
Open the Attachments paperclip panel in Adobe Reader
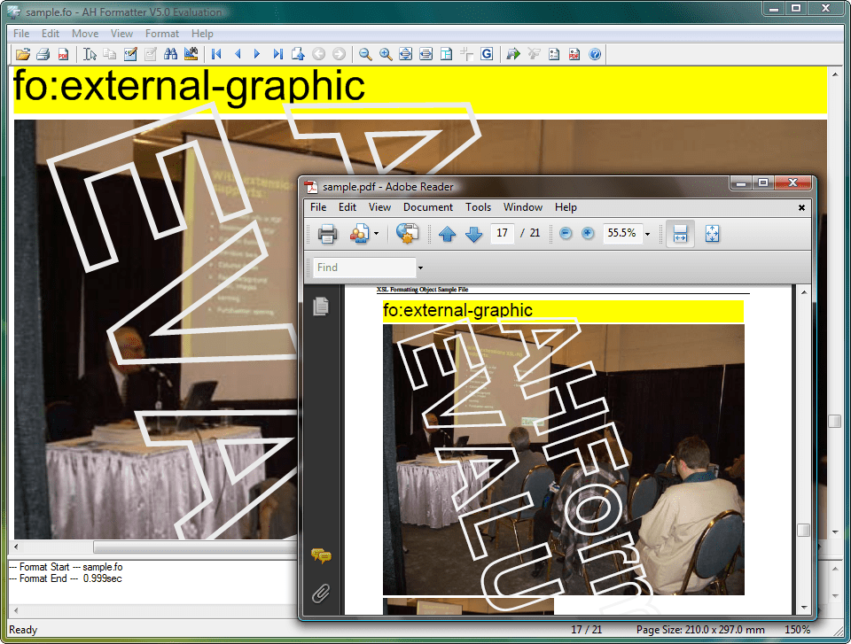point(321,594)
